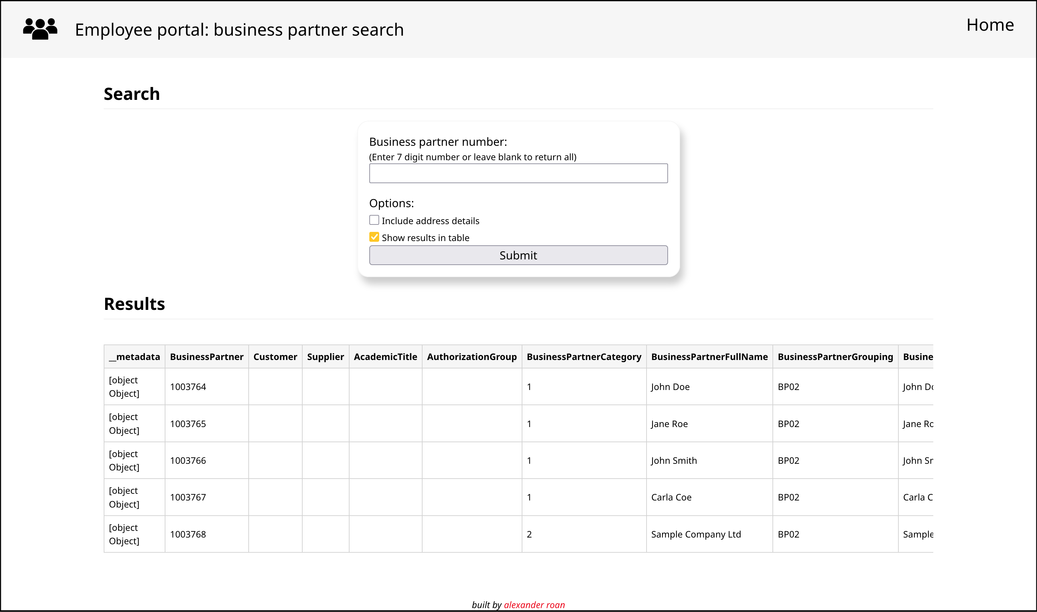Screen dimensions: 1037x612
Task: Click the BusinessPartnerGrouping column header
Action: tap(835, 357)
